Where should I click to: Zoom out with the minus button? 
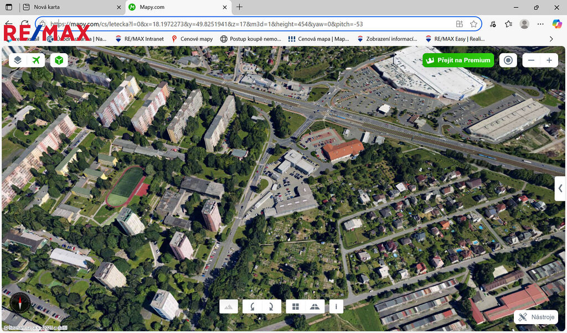click(x=531, y=60)
